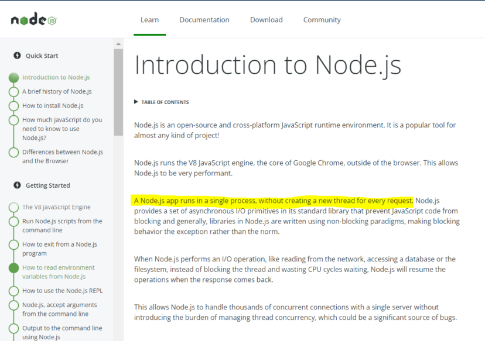Click the circle marker beside 'The V8 JavaScript Engine'
This screenshot has width=485, height=341.
point(13,206)
